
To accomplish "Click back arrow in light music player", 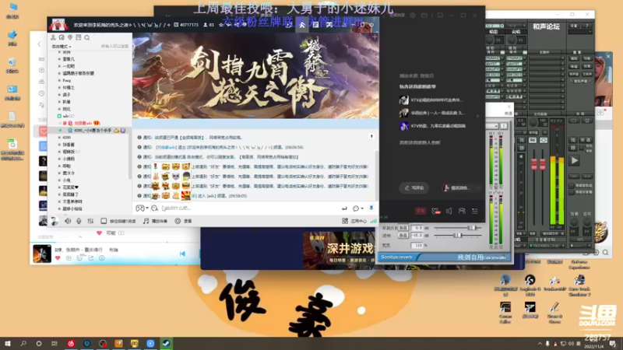I will click(39, 44).
